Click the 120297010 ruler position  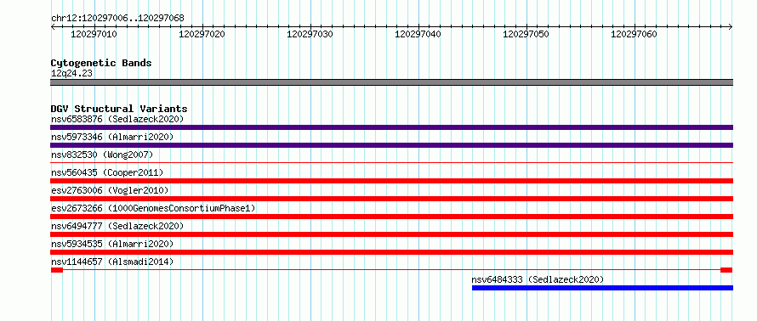tap(94, 34)
